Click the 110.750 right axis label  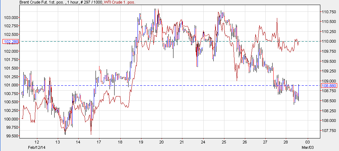[x=329, y=12]
